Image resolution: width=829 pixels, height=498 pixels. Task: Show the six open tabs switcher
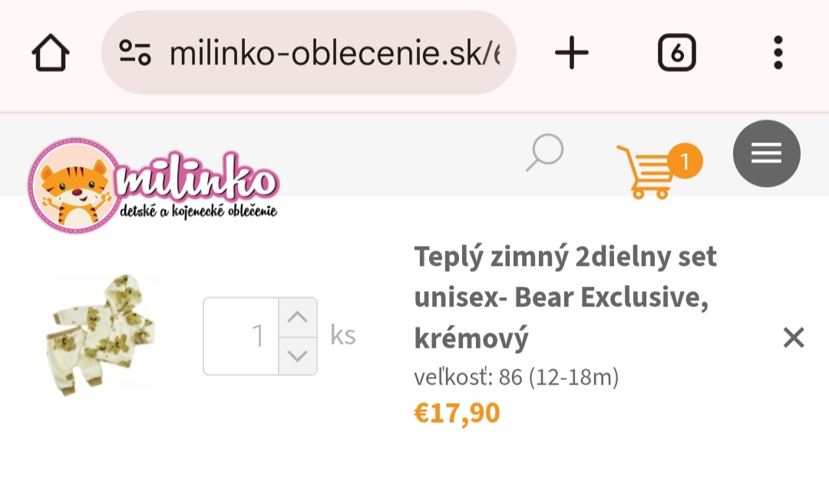click(x=676, y=54)
